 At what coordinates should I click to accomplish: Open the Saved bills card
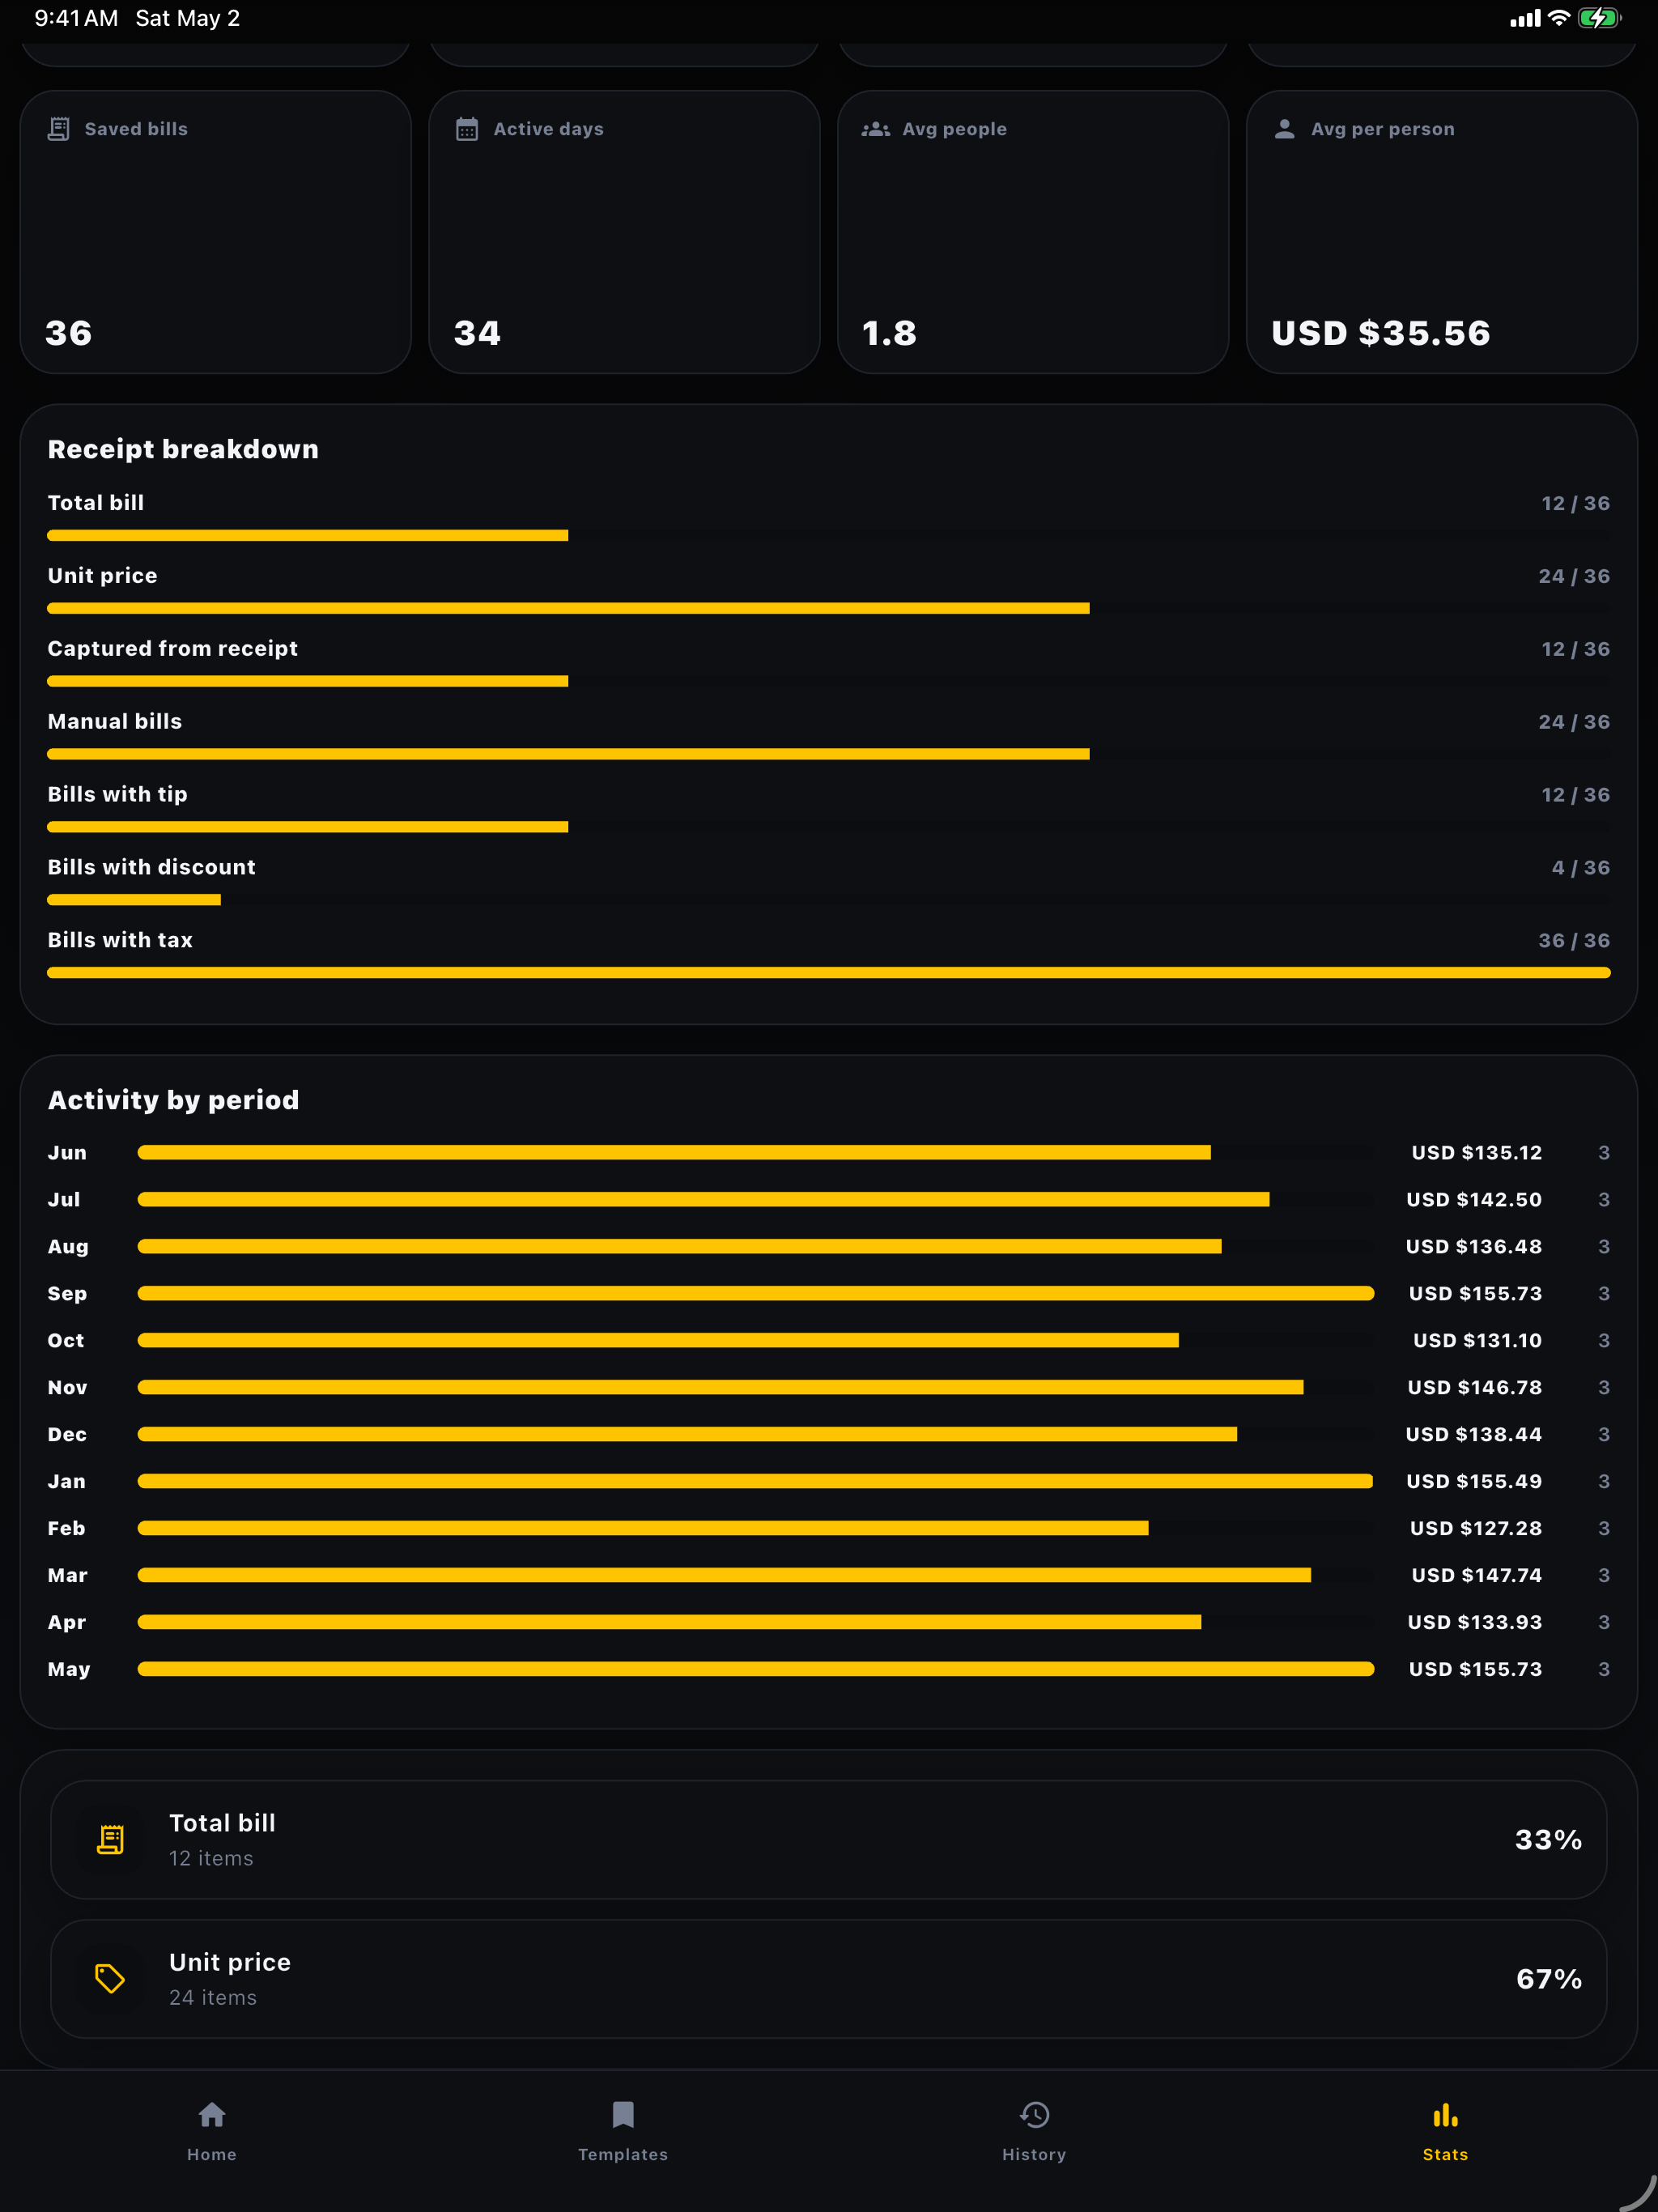tap(216, 232)
